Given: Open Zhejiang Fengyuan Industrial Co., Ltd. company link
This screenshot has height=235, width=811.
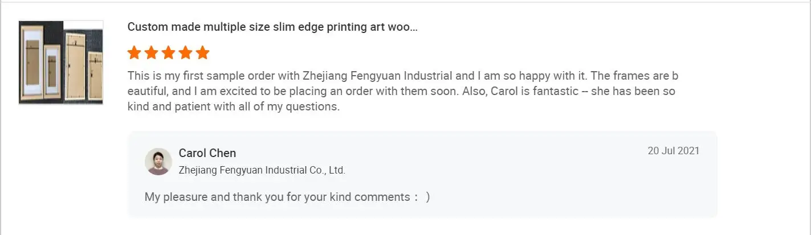Looking at the screenshot, I should click(x=262, y=170).
